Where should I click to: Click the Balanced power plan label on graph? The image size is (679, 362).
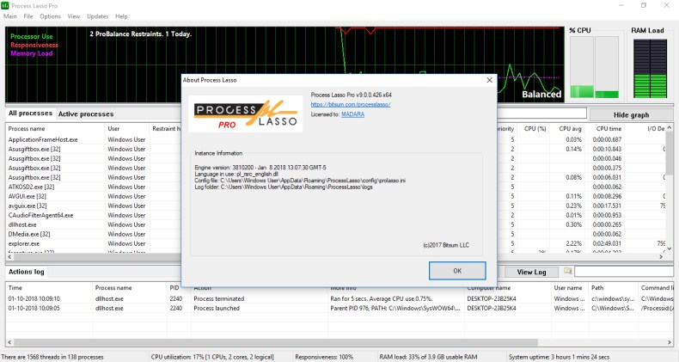point(541,95)
